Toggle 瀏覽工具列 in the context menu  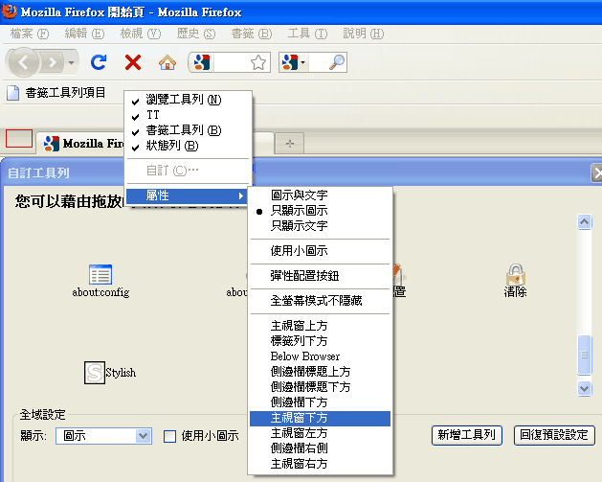point(183,100)
